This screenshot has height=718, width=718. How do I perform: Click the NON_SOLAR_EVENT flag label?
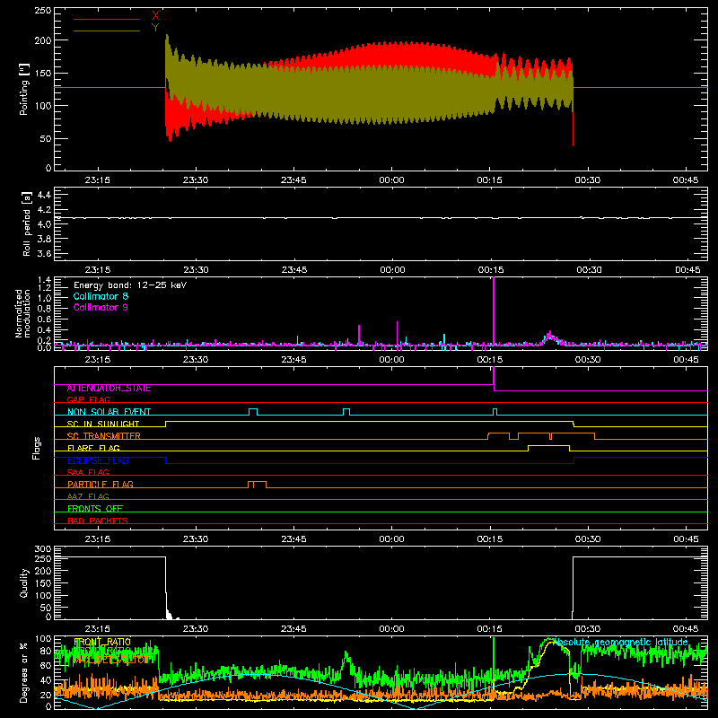(x=109, y=412)
